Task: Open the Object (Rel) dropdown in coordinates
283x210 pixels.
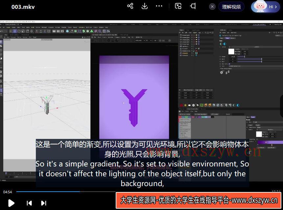Action: pyautogui.click(x=200, y=90)
